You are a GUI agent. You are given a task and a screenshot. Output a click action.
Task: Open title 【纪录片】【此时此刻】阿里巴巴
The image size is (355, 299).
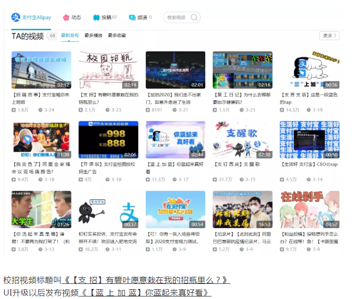242,238
